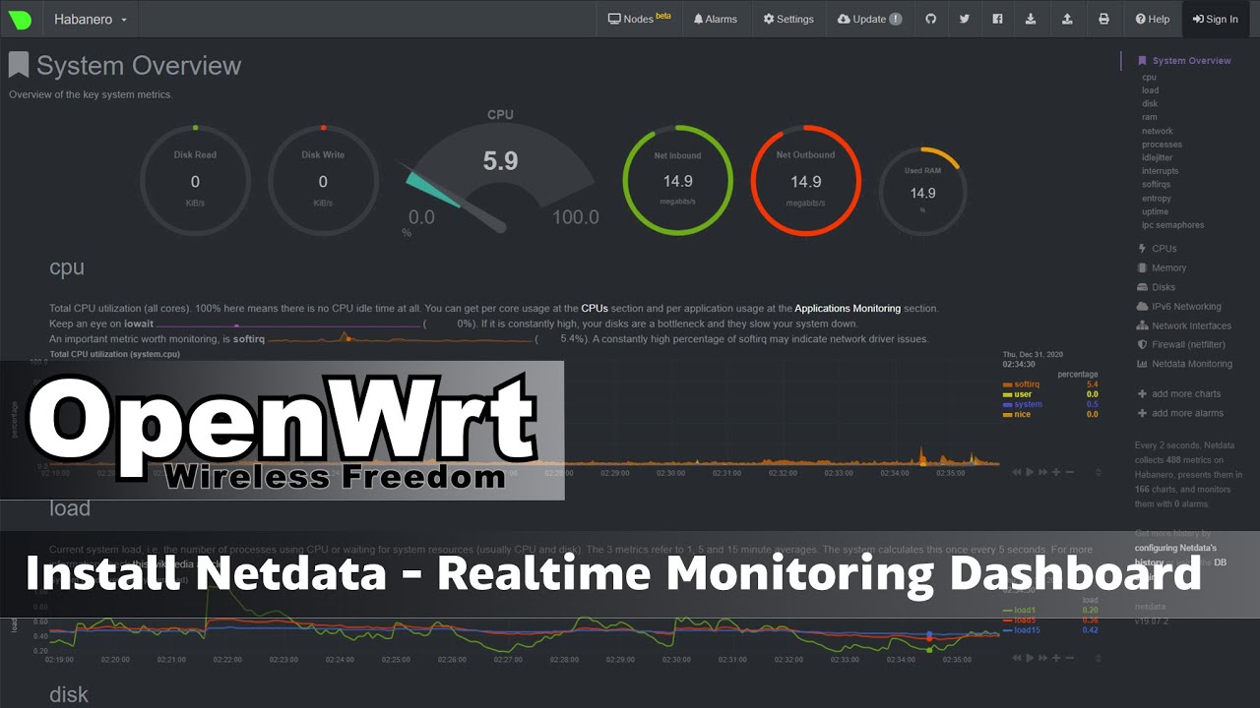The image size is (1260, 708).
Task: Select idlejitter in sidebar
Action: 1158,157
